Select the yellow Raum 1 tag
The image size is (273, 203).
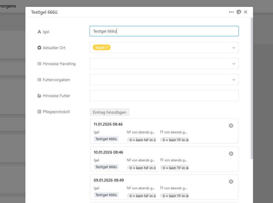(102, 47)
